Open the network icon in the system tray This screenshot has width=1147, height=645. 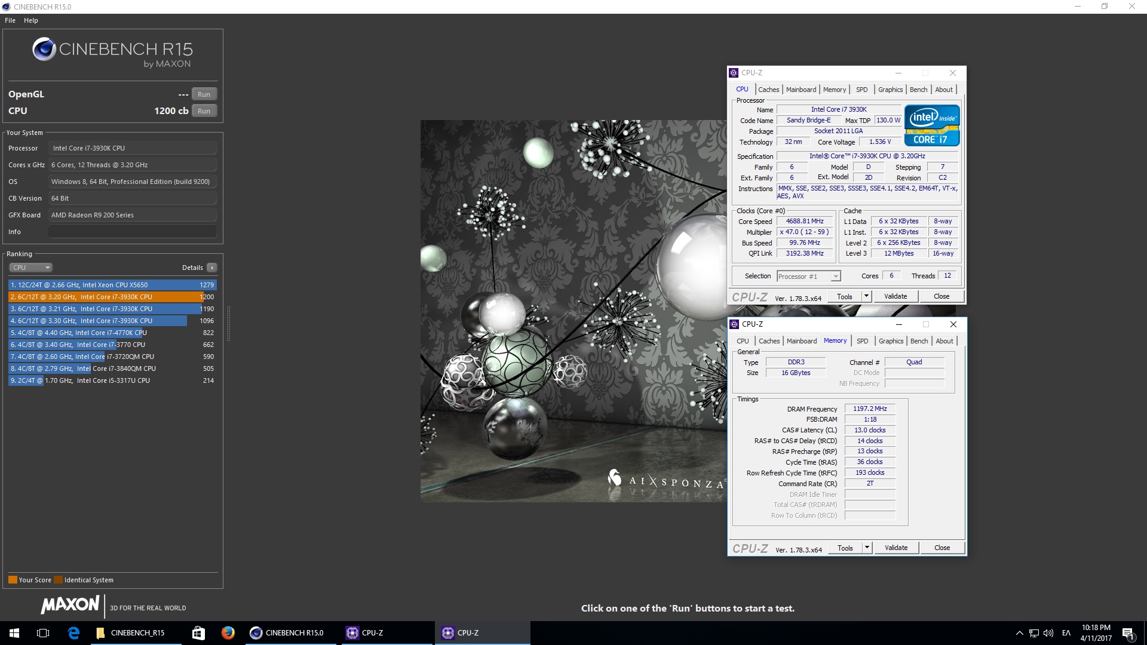click(1033, 633)
